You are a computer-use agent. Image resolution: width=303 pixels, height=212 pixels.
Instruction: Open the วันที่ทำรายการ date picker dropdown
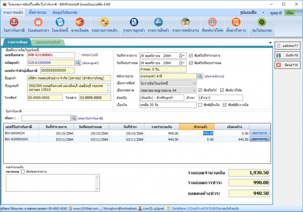pyautogui.click(x=182, y=55)
